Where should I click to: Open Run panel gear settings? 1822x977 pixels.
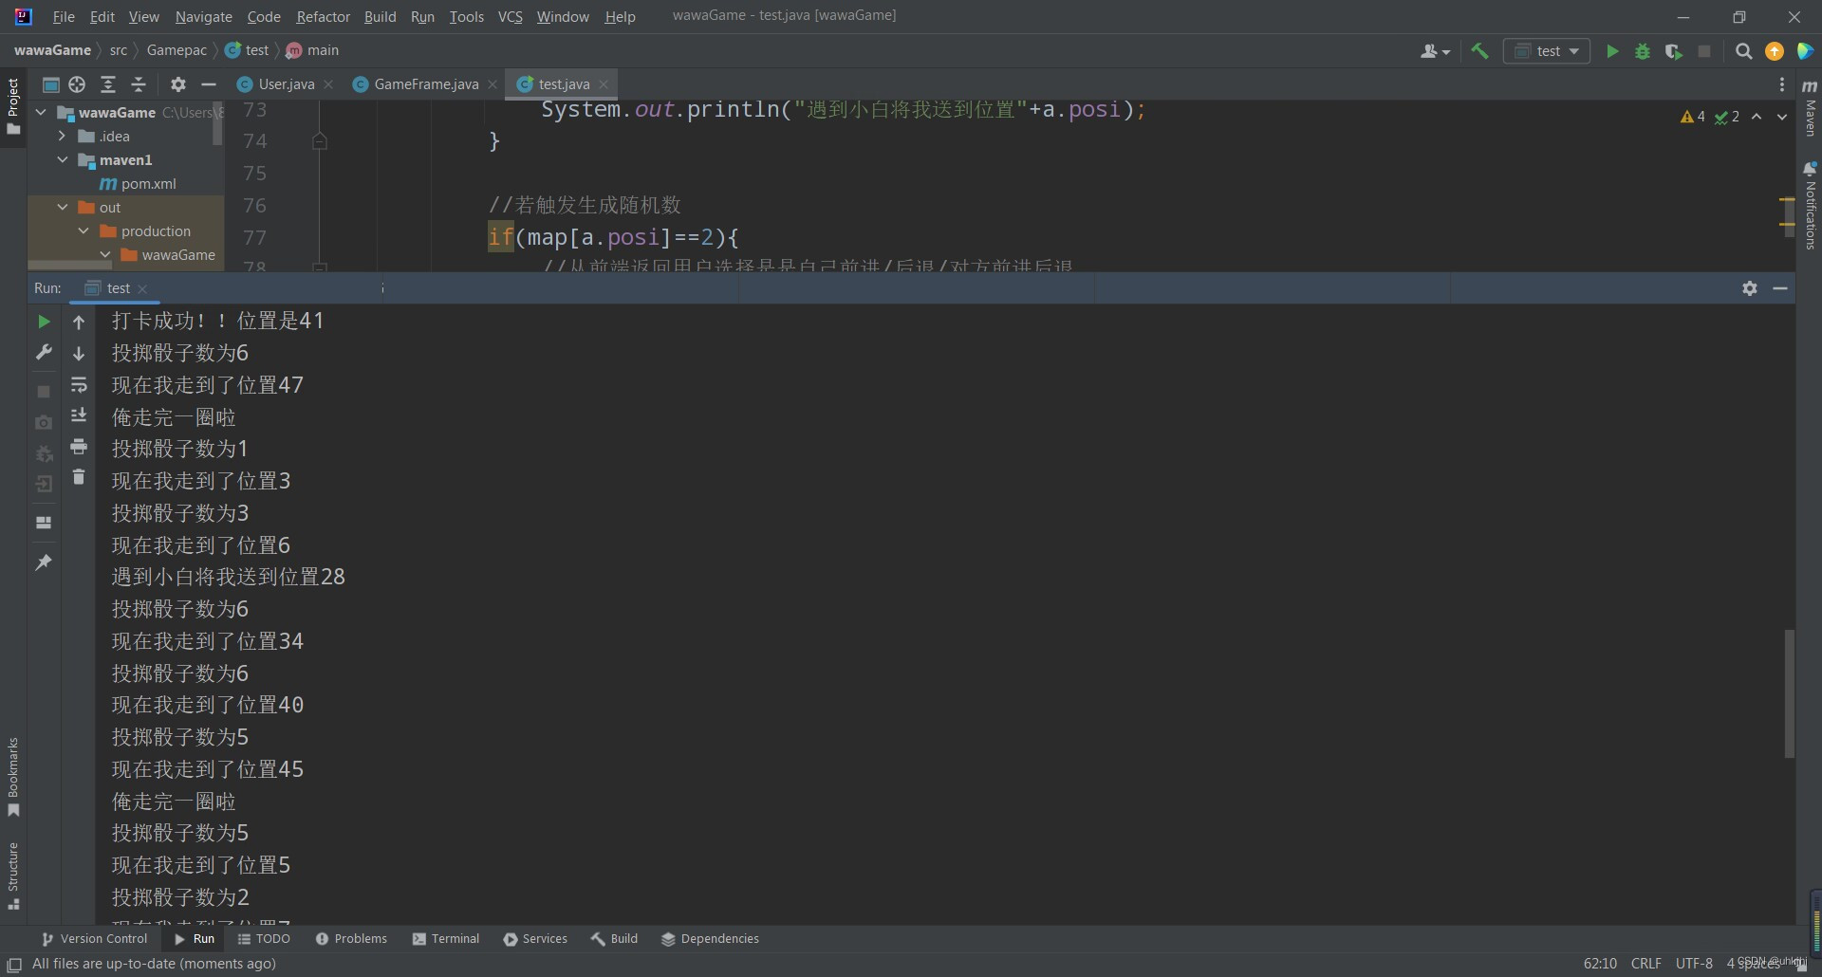(x=1750, y=288)
